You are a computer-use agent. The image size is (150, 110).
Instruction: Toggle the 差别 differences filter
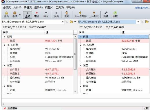point(37,14)
